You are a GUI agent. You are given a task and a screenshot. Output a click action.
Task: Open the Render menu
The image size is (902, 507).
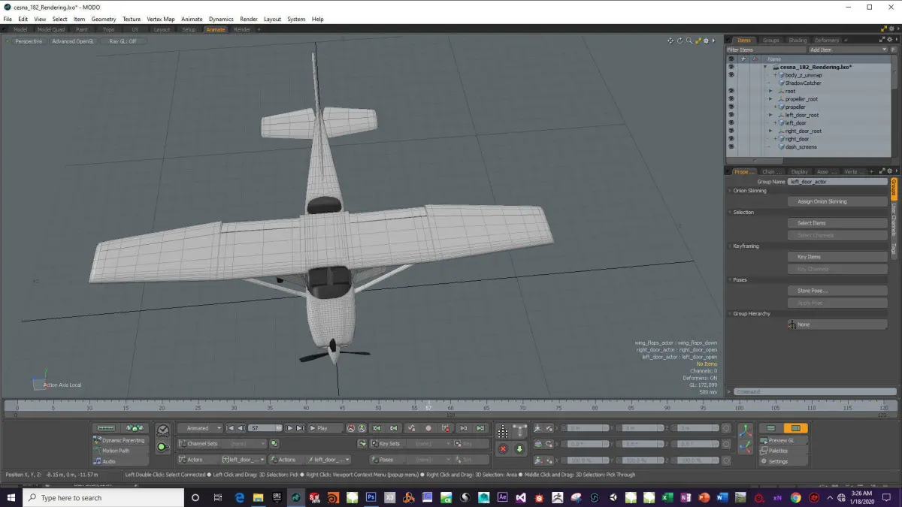(x=249, y=19)
